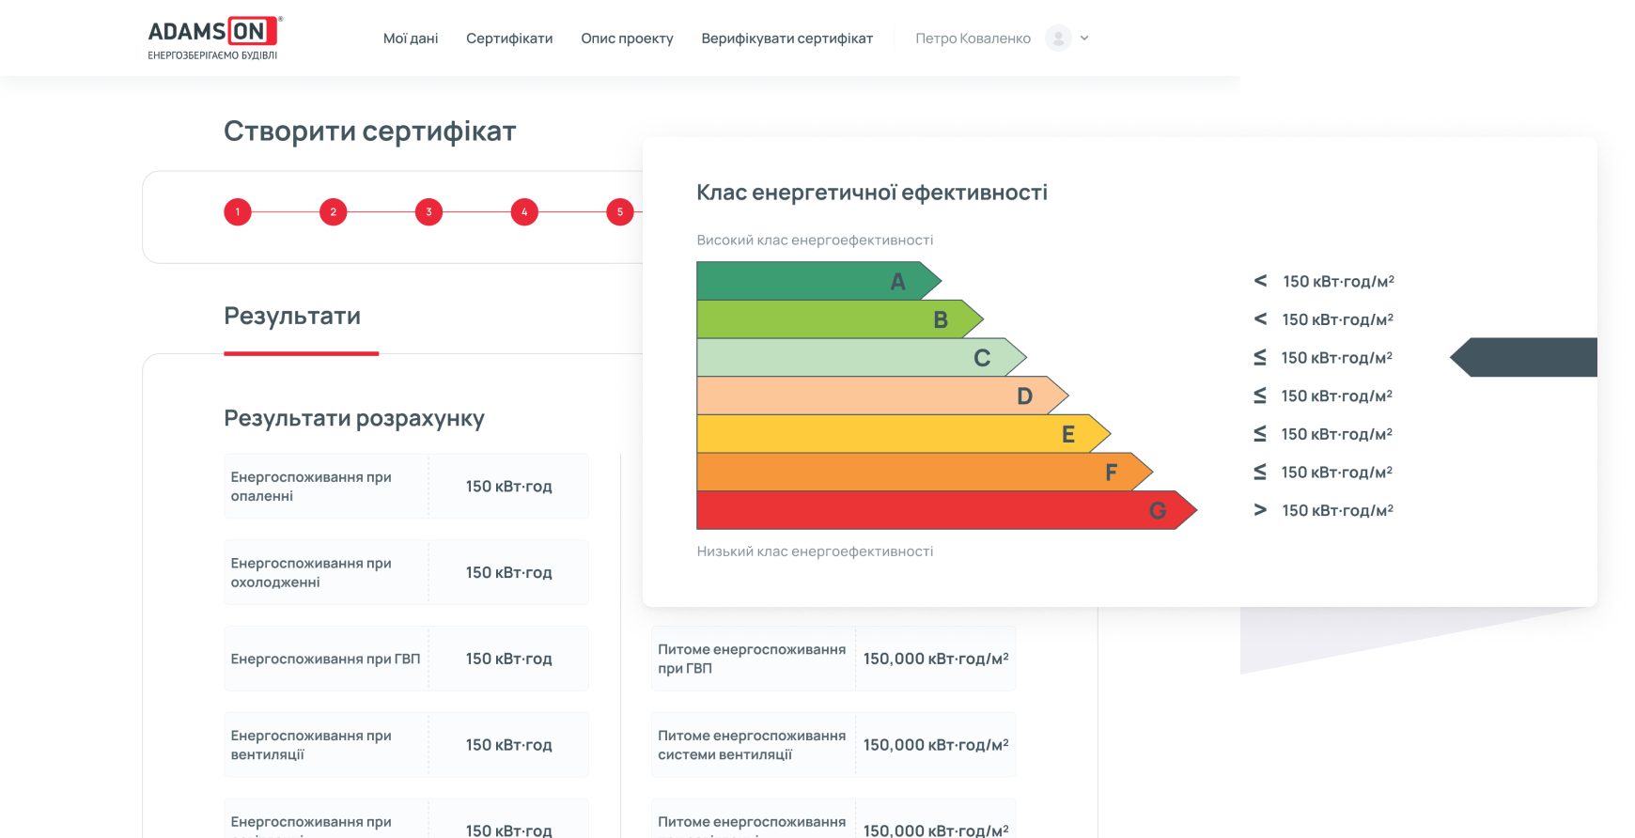Click the dark gray class indicator arrow
Image resolution: width=1635 pixels, height=838 pixels.
click(x=1527, y=358)
